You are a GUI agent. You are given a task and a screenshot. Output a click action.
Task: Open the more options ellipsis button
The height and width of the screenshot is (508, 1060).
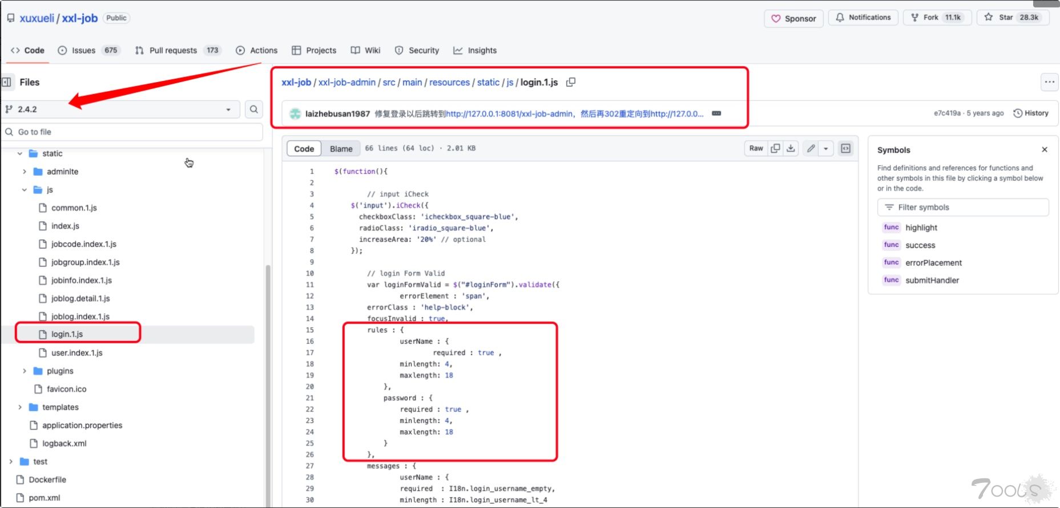point(1049,82)
